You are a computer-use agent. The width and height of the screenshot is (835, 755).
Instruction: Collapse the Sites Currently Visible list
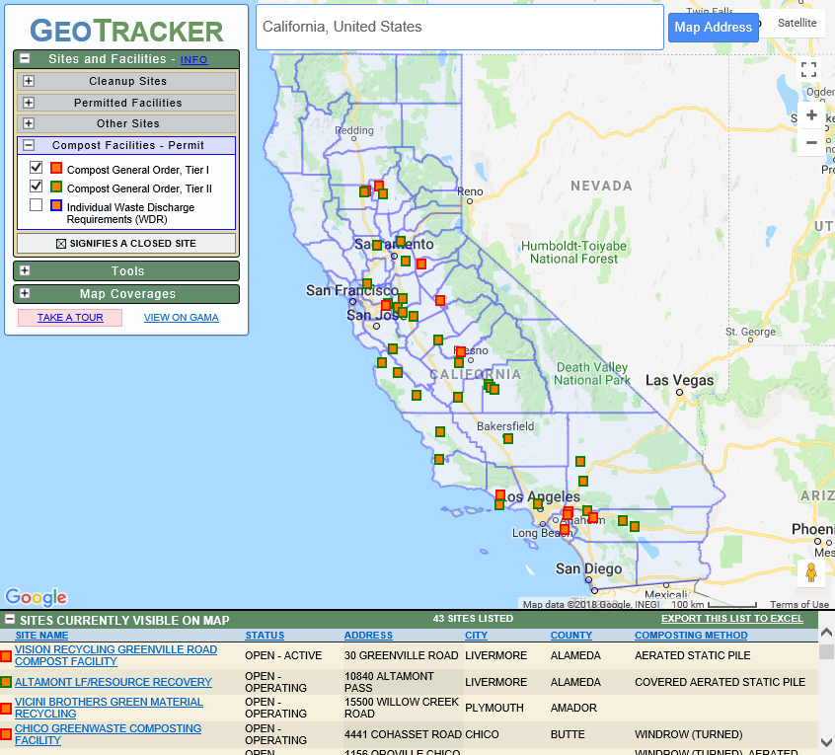pos(9,619)
